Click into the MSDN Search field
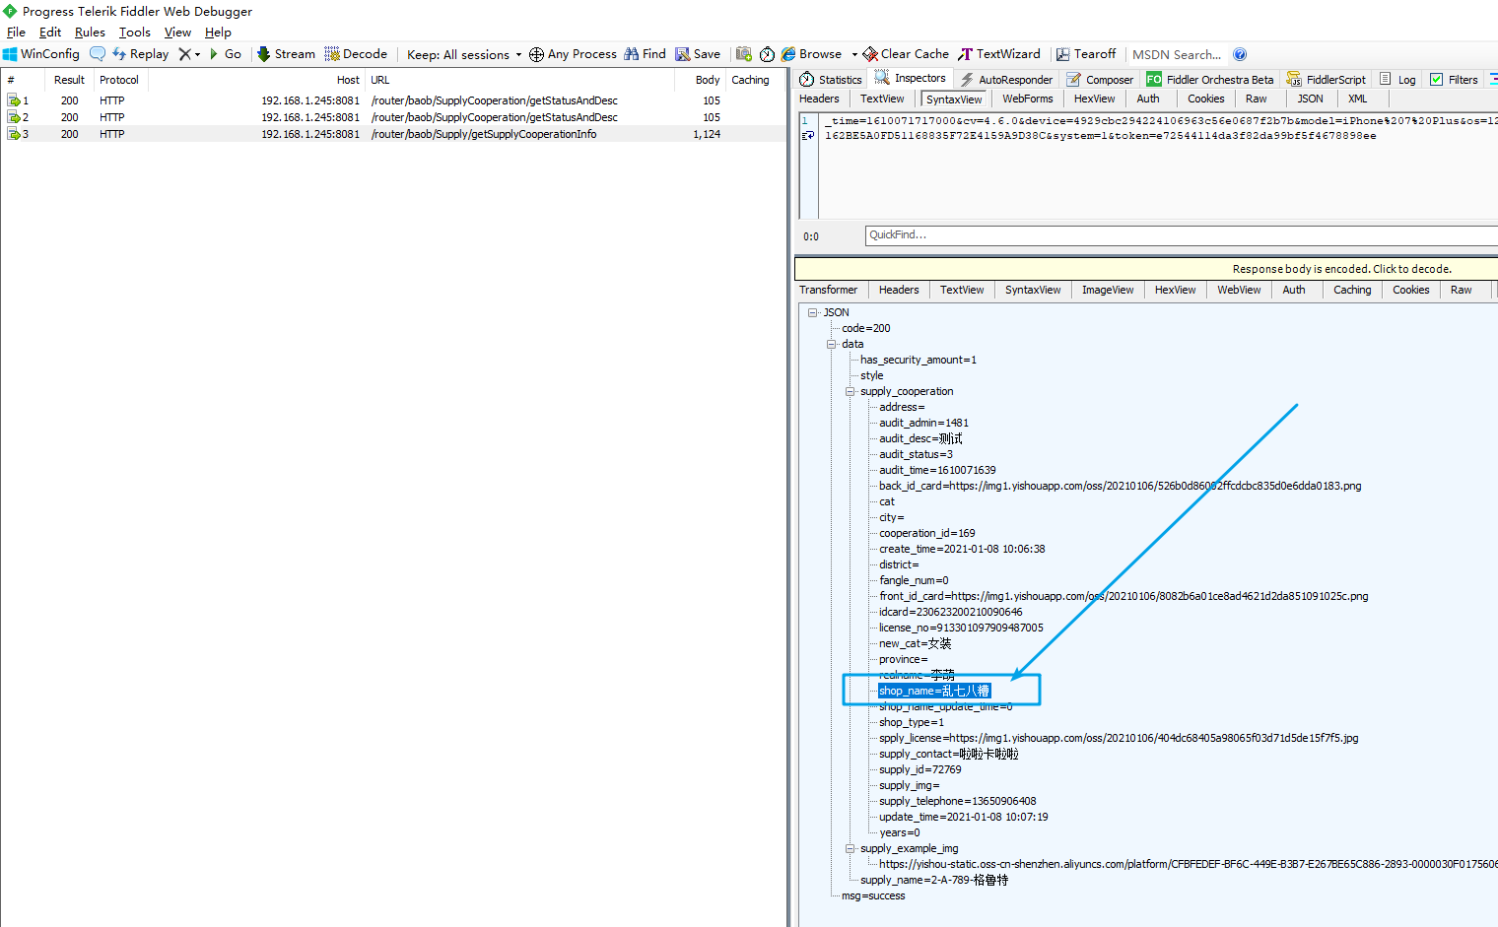The width and height of the screenshot is (1498, 927). coord(1177,54)
